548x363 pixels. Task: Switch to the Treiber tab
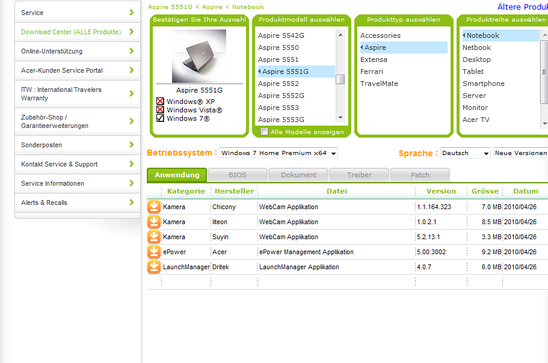pos(359,175)
